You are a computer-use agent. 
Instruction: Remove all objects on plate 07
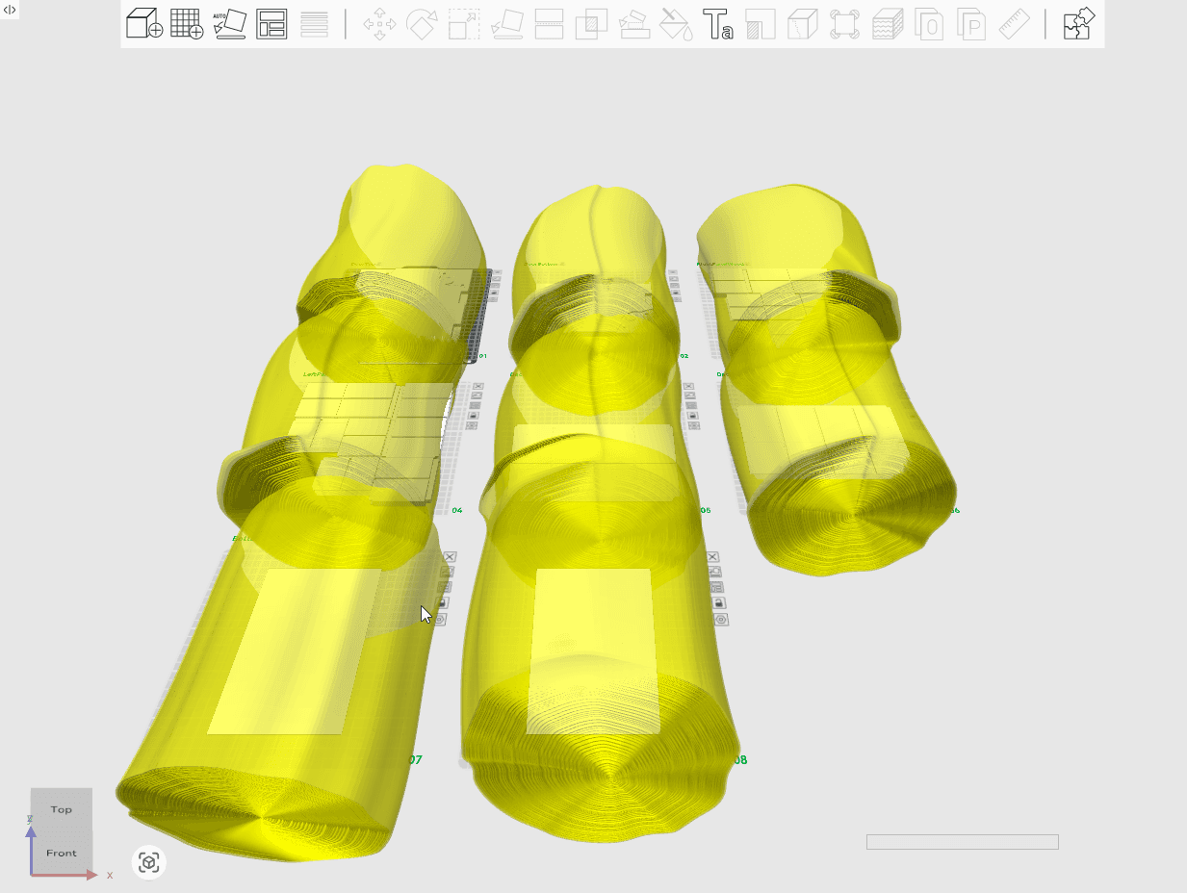[449, 556]
